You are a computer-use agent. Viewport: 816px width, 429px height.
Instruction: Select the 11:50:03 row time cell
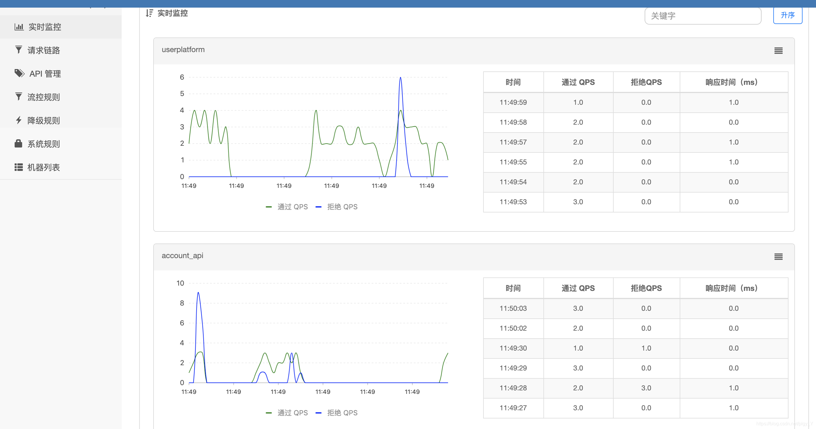coord(513,308)
